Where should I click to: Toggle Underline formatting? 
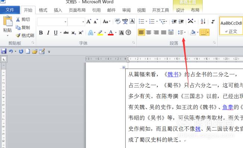[x=56, y=33]
